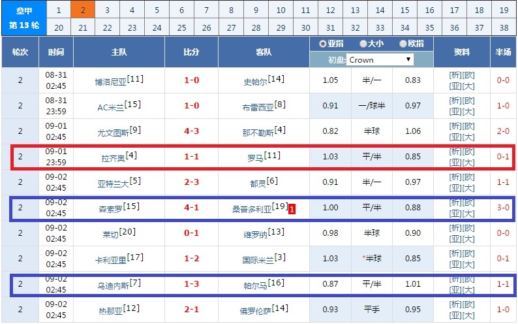Click the *半球 handicap for 卡利亚里 match
Viewport: 518px width, 324px height.
click(x=372, y=258)
